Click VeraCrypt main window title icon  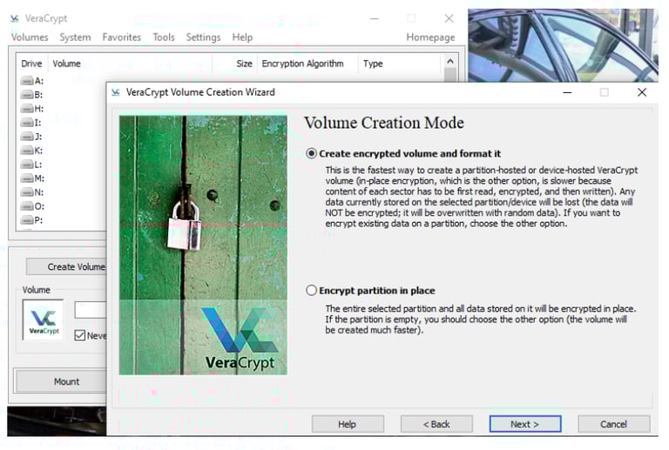[15, 18]
